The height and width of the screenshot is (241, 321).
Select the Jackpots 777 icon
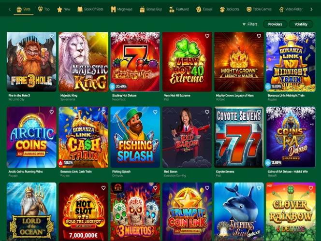coord(222,9)
